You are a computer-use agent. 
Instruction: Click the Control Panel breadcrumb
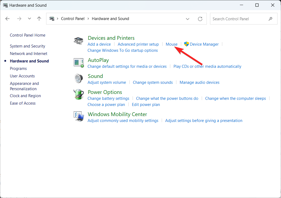73,19
